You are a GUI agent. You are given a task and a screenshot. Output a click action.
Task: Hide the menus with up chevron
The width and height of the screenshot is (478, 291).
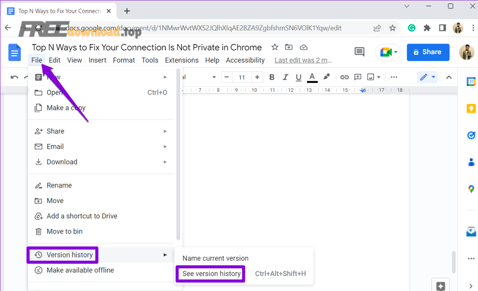point(449,78)
